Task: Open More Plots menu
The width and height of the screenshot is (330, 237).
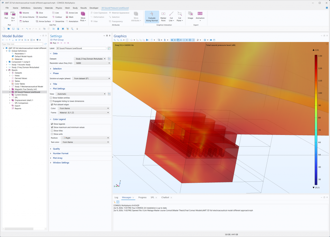Action: point(83,16)
